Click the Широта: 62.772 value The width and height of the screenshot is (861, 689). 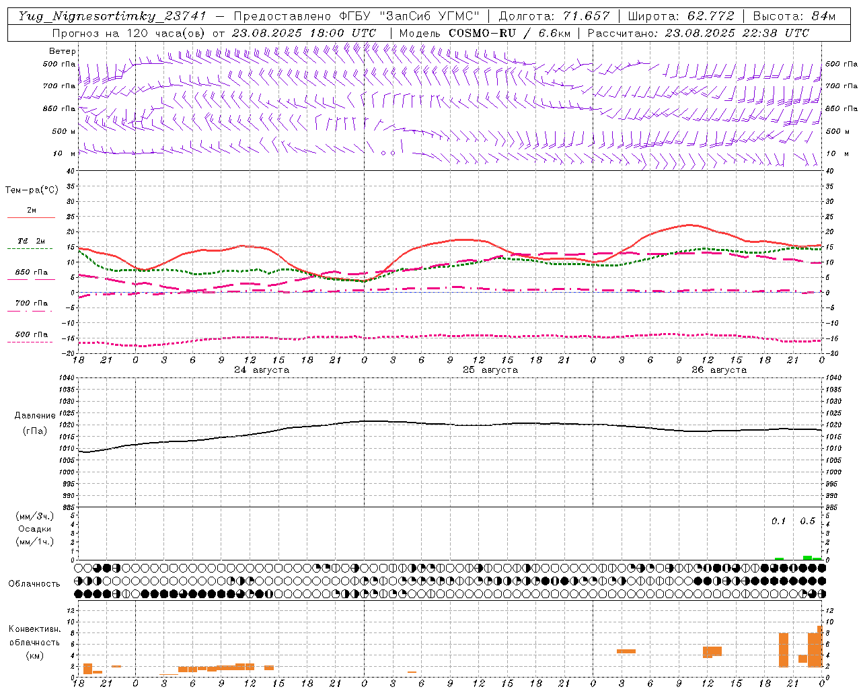pos(681,16)
